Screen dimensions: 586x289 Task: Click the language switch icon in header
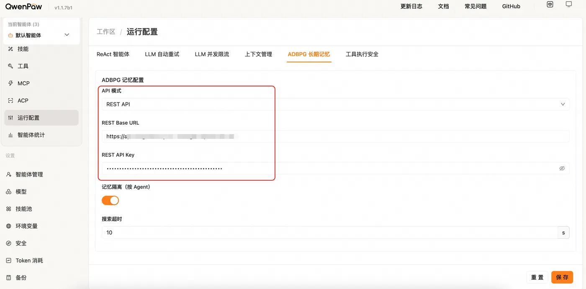550,5
